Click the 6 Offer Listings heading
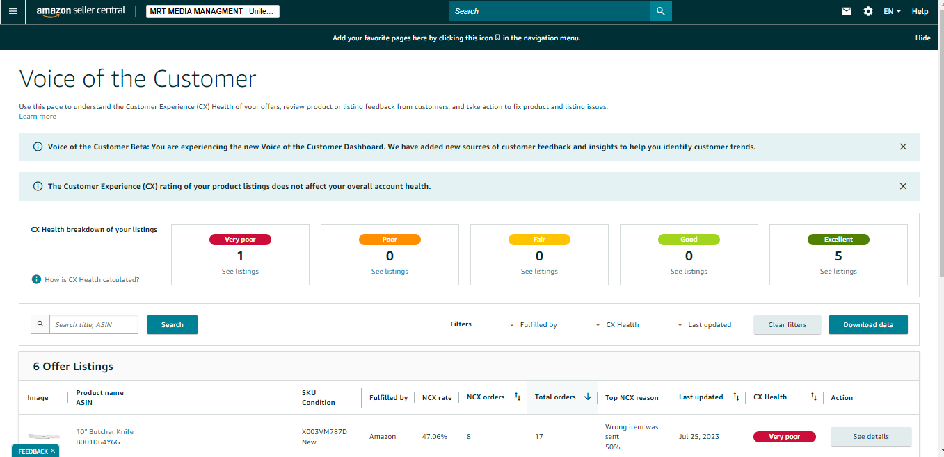 [73, 366]
